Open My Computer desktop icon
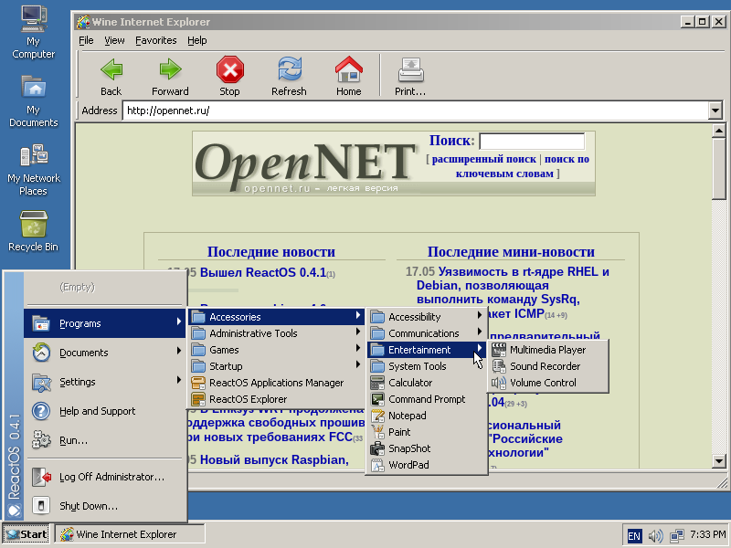 [x=33, y=16]
